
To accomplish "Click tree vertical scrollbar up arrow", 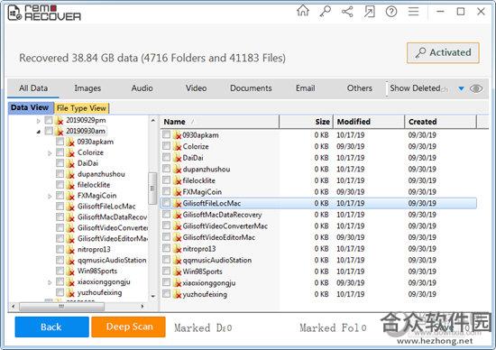I will pos(152,120).
